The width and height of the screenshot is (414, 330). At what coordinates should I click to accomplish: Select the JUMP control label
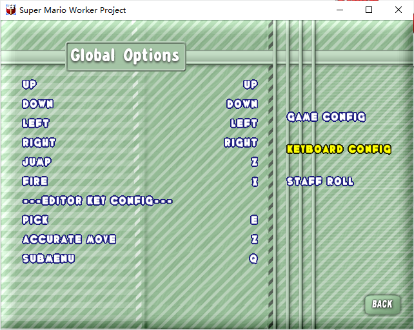(x=37, y=162)
